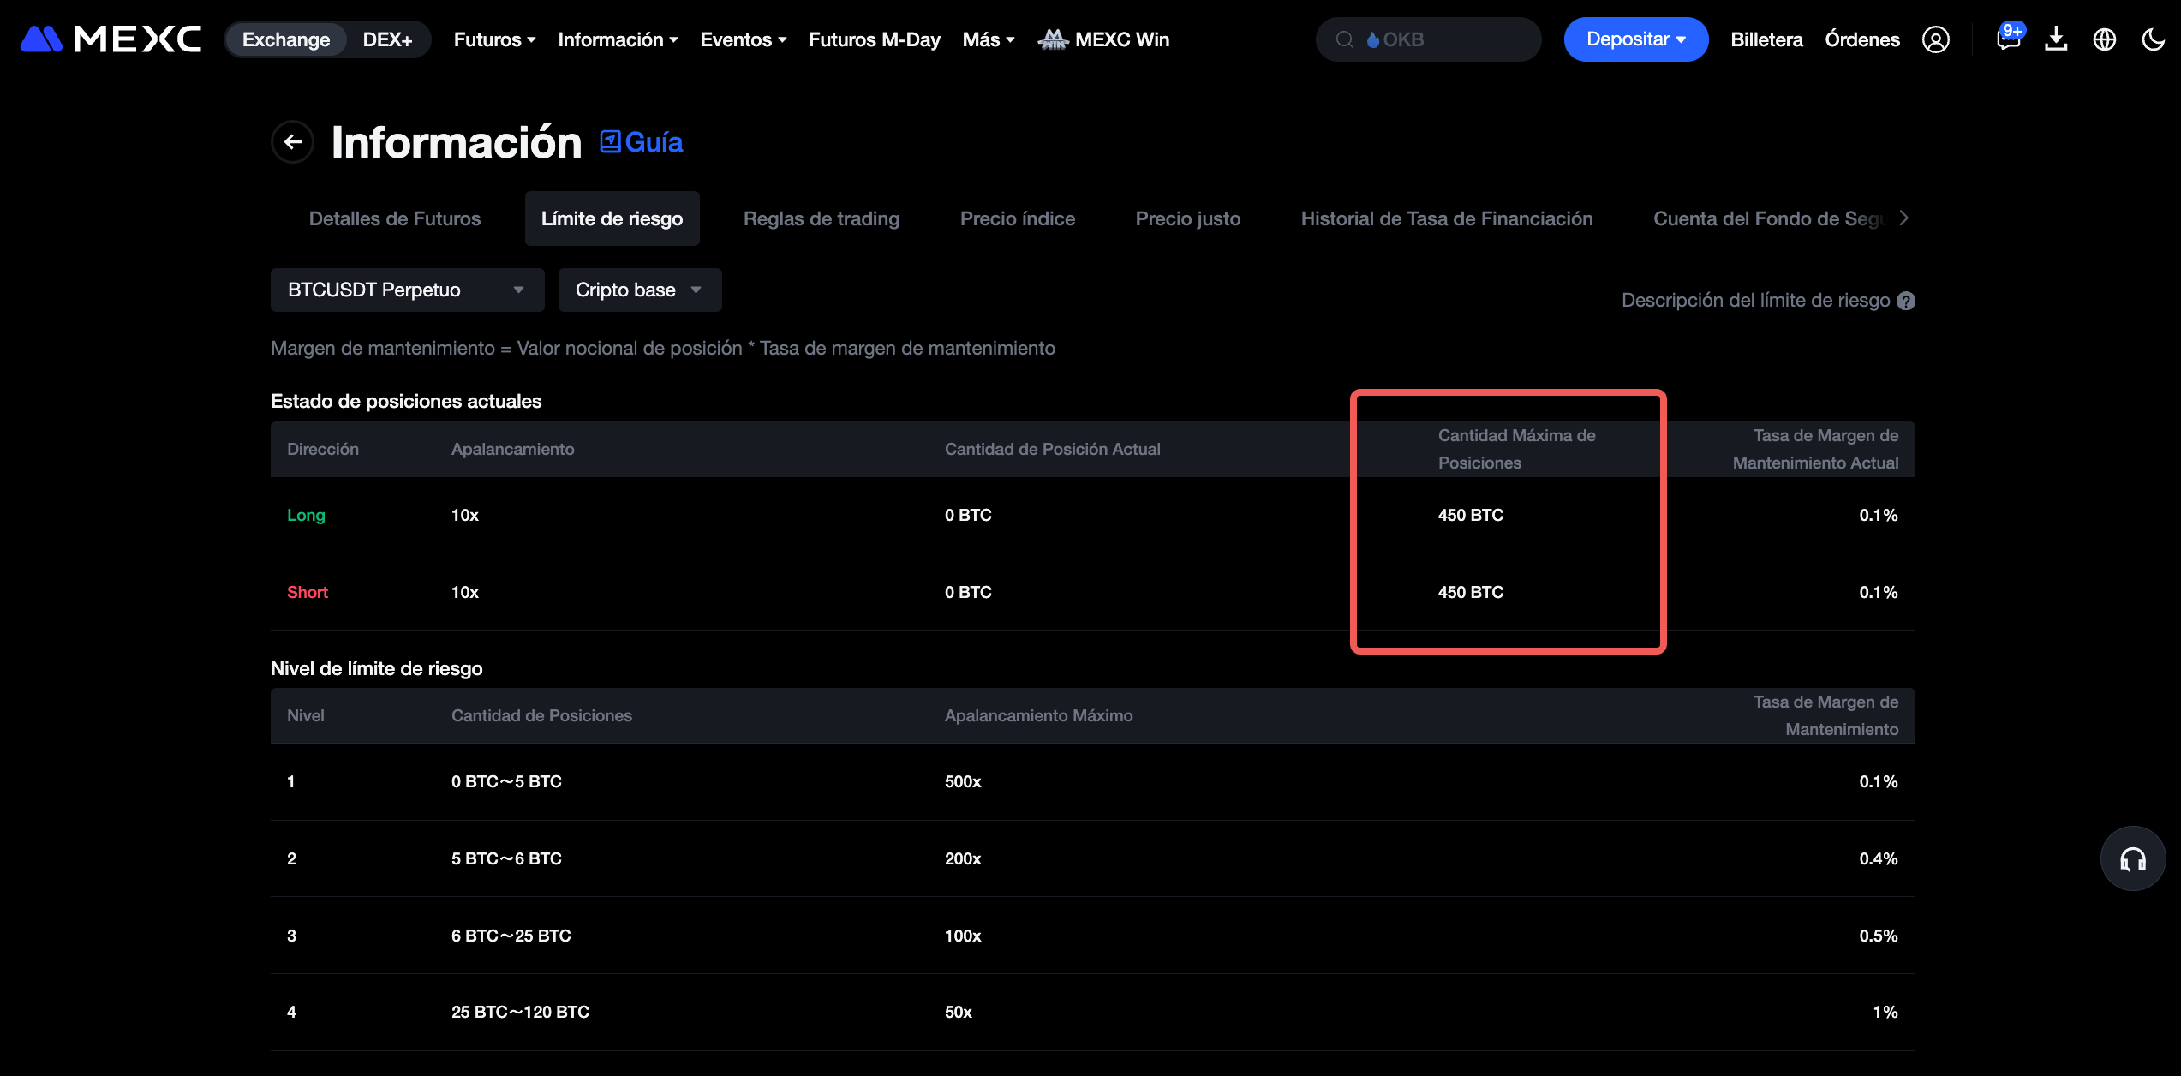The width and height of the screenshot is (2181, 1076).
Task: Select the Exchange mode pill
Action: (286, 39)
